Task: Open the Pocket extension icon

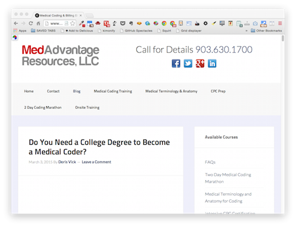Action: [123, 24]
